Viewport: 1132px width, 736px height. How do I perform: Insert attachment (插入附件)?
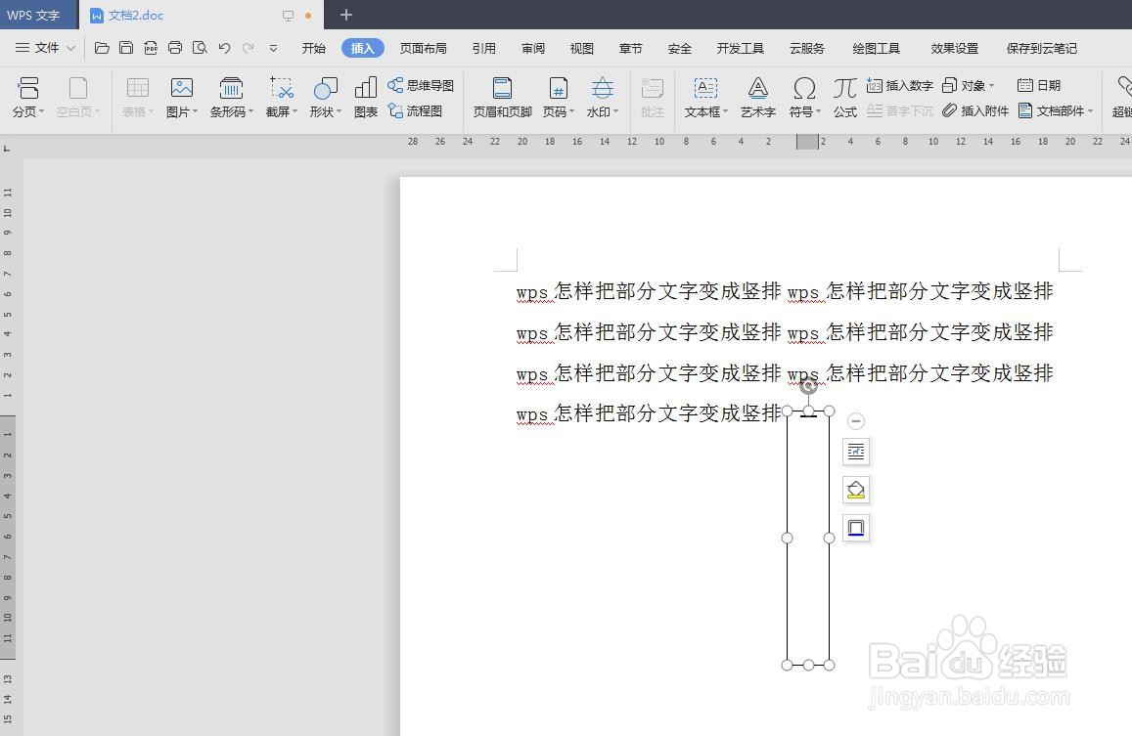click(975, 110)
